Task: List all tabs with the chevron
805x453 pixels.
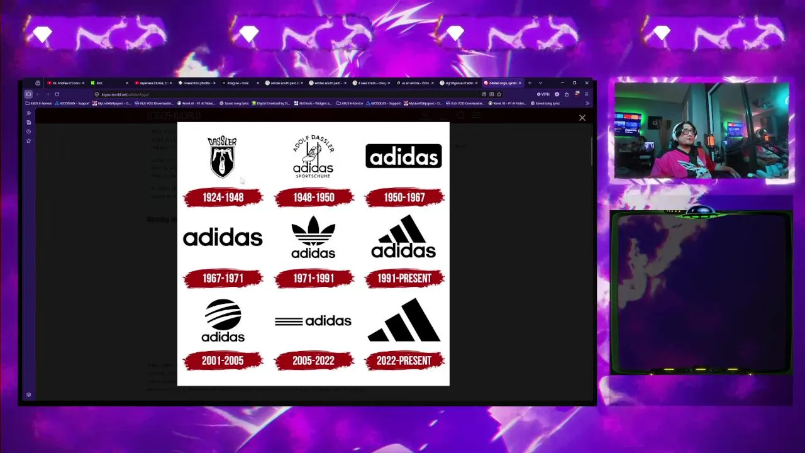Action: [540, 83]
